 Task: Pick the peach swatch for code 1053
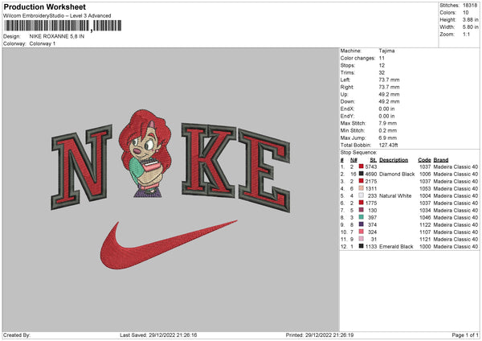click(361, 188)
